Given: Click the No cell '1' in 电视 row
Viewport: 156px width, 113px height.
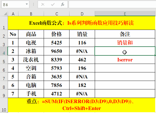Looking at the screenshot, I should 13,43.
